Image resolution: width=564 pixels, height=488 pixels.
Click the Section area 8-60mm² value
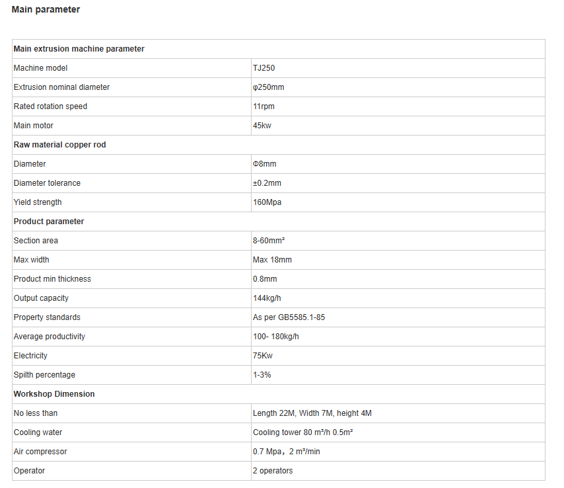click(269, 241)
